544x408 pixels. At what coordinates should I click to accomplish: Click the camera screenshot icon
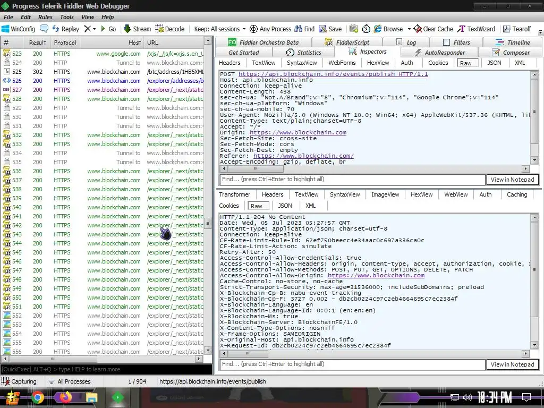353,29
